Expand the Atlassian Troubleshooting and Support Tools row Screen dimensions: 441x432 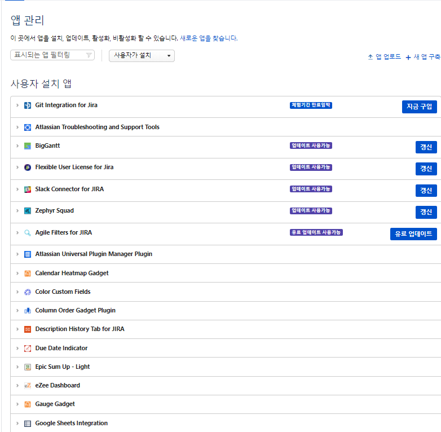coord(17,127)
